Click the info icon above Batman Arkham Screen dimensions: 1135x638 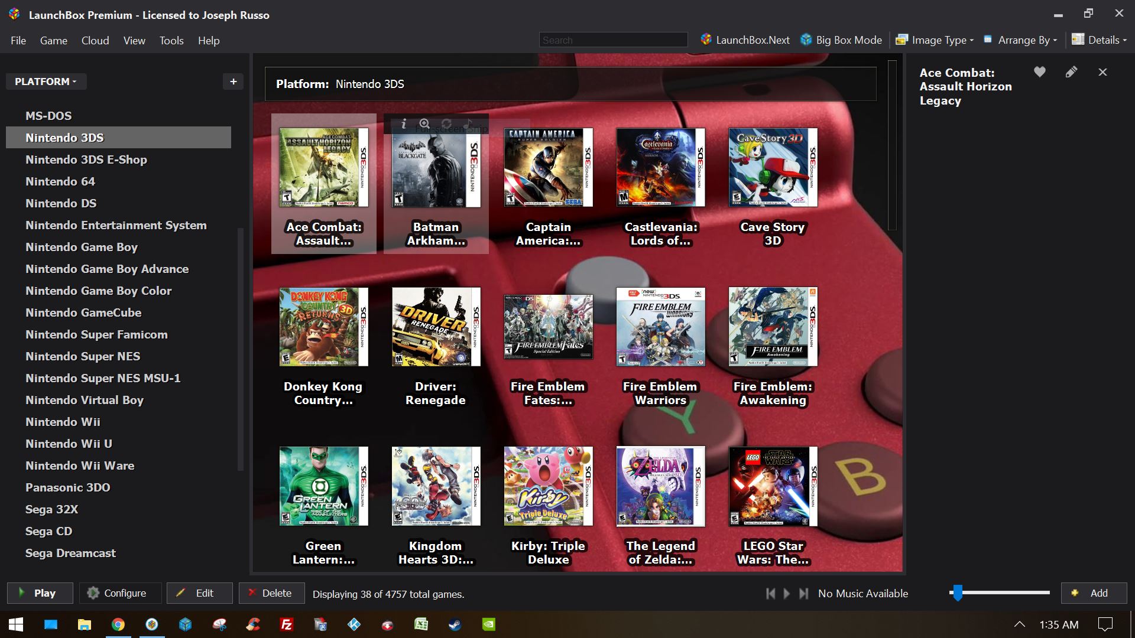click(x=404, y=124)
